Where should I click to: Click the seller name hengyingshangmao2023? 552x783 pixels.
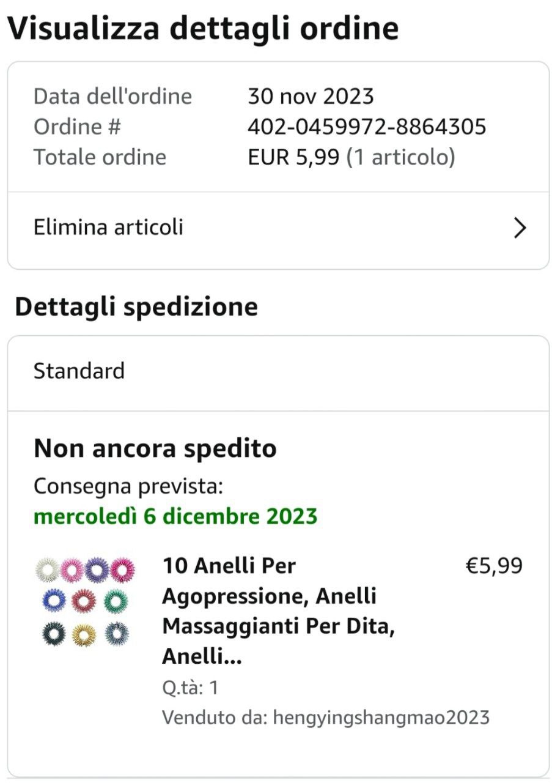(381, 717)
